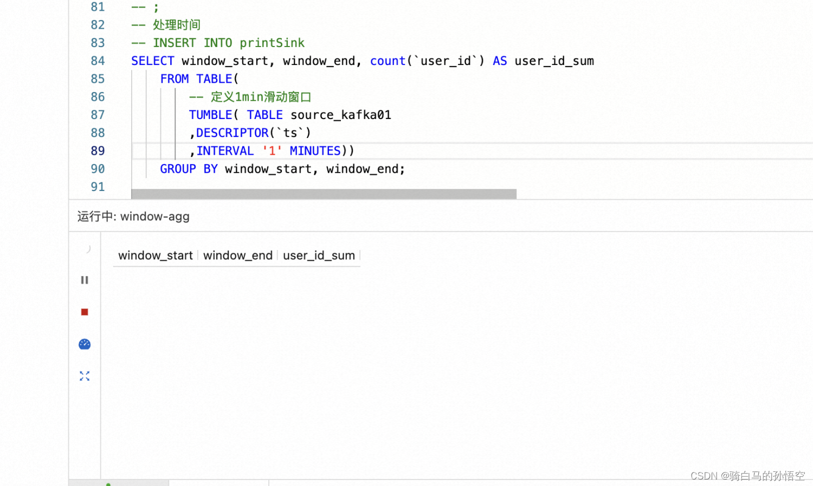Click the FROM TABLE( line

[x=199, y=79]
